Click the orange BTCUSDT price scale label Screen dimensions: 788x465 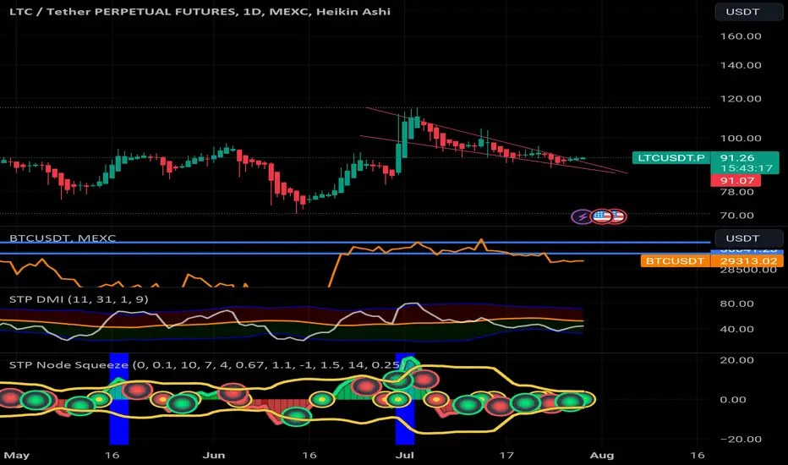pyautogui.click(x=675, y=261)
